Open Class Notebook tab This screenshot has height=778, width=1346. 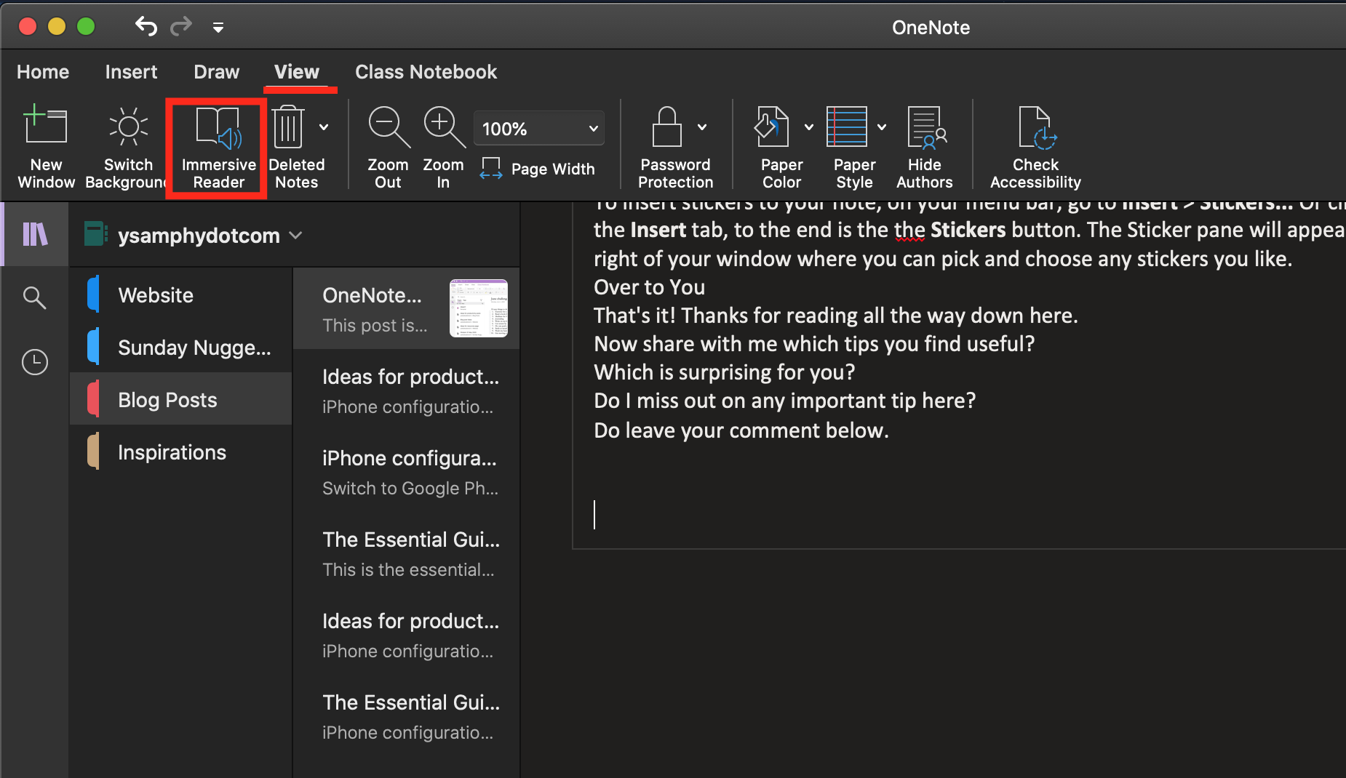426,72
